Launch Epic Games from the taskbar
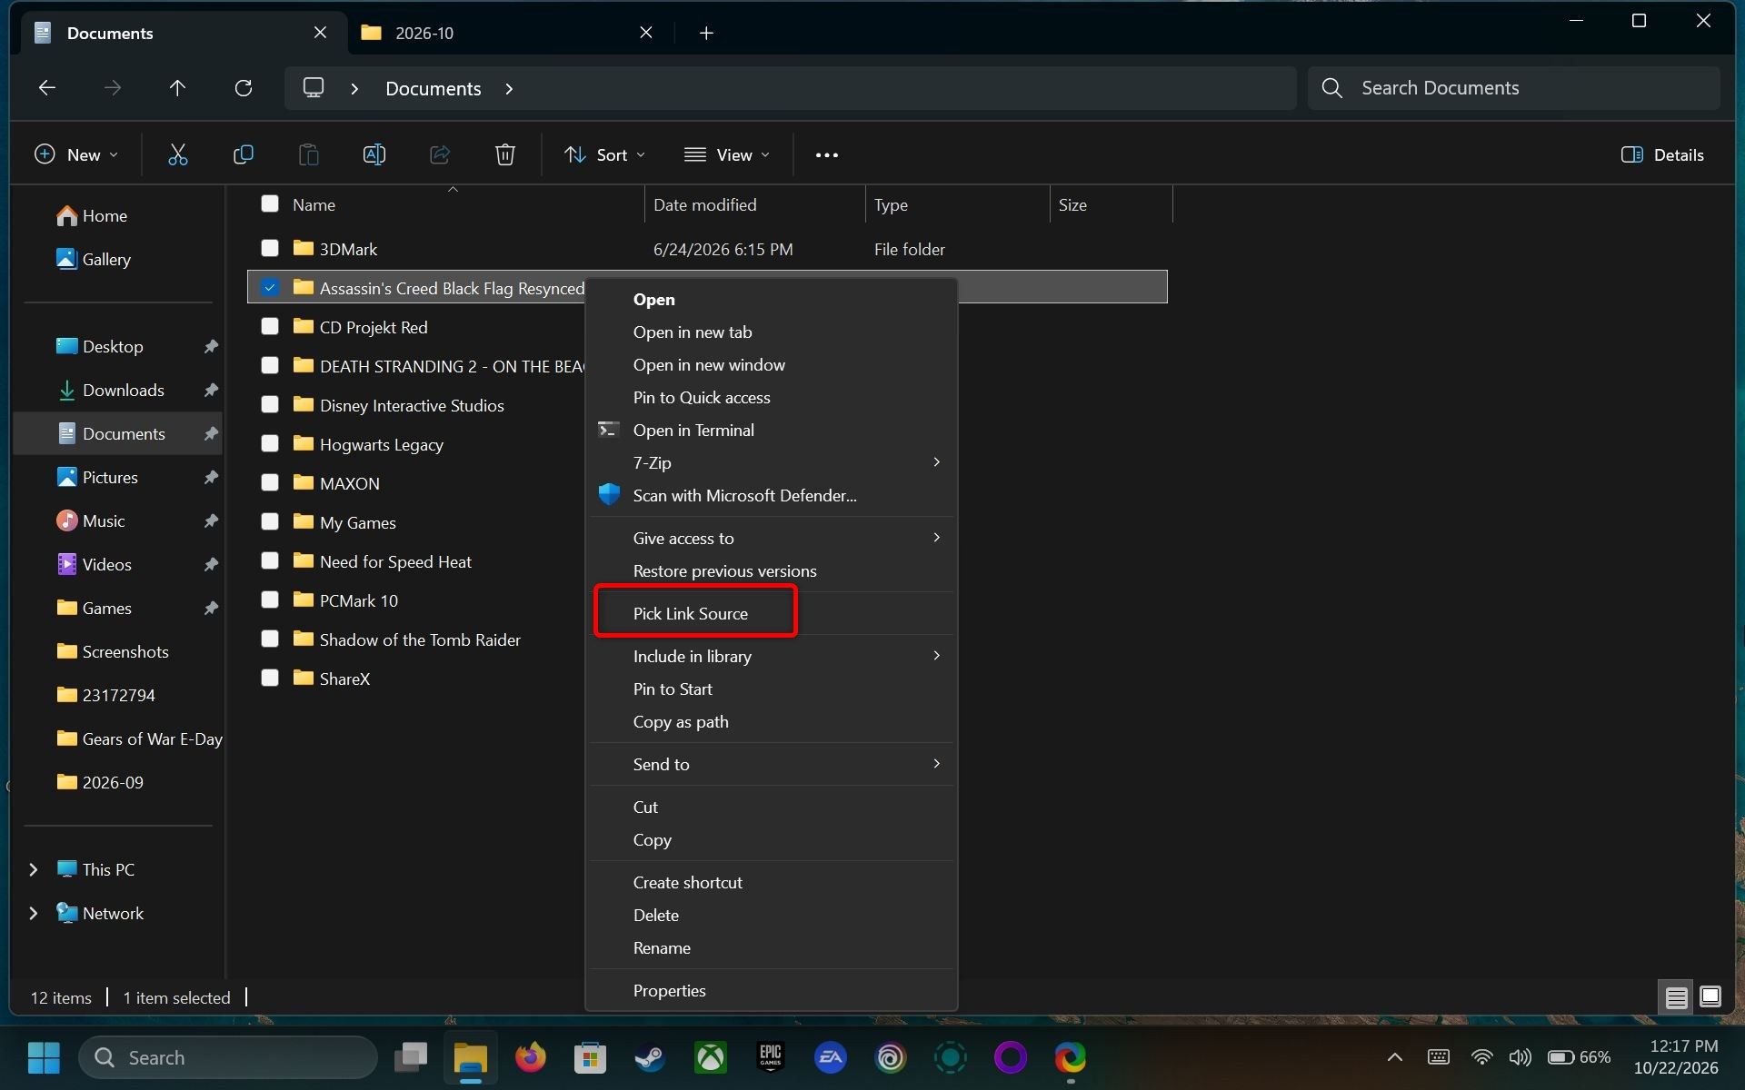 (x=770, y=1057)
